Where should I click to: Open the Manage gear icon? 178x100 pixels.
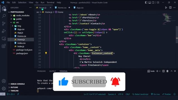[4, 89]
